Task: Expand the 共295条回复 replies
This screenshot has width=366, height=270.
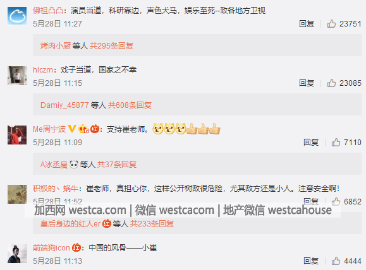Action: 111,45
